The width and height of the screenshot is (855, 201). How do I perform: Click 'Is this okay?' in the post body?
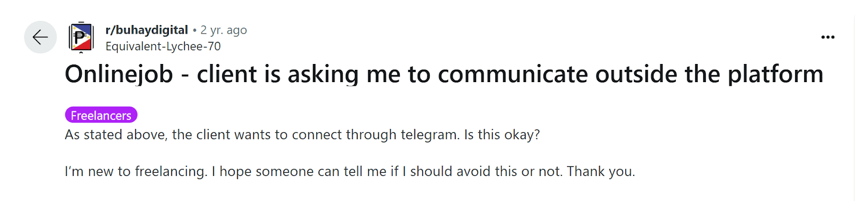click(x=502, y=134)
